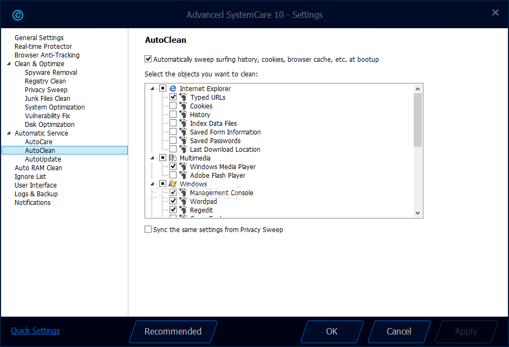Check the Index Data Files box

[x=173, y=123]
